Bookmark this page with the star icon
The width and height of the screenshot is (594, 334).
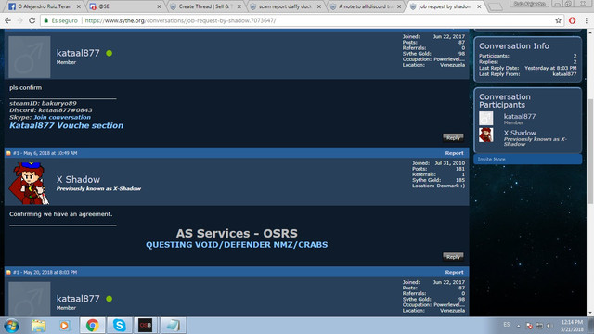tap(558, 20)
